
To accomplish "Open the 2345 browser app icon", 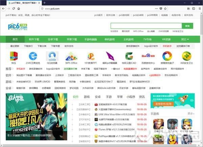I will point(33,56).
